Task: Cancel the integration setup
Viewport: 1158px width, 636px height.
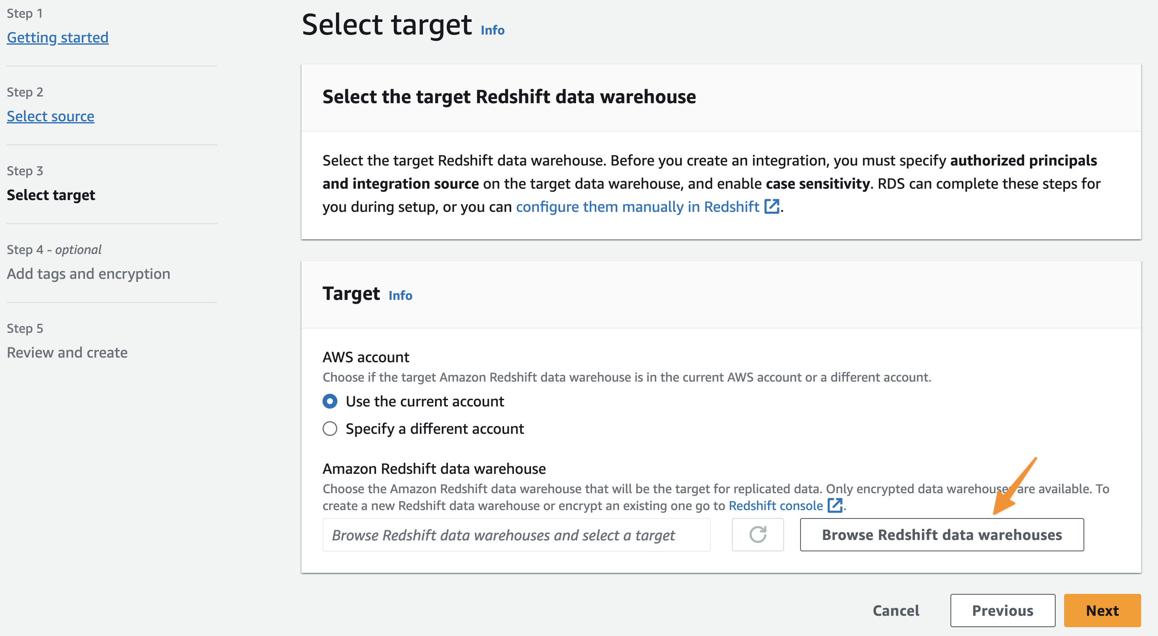Action: (896, 610)
